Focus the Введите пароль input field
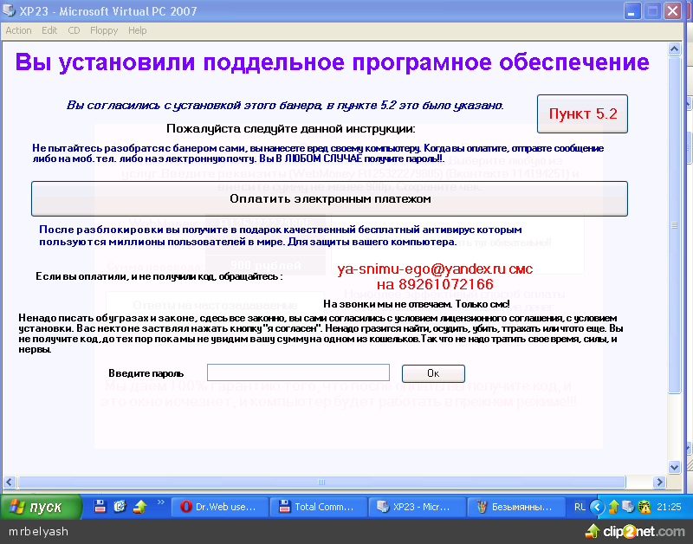 tap(298, 372)
